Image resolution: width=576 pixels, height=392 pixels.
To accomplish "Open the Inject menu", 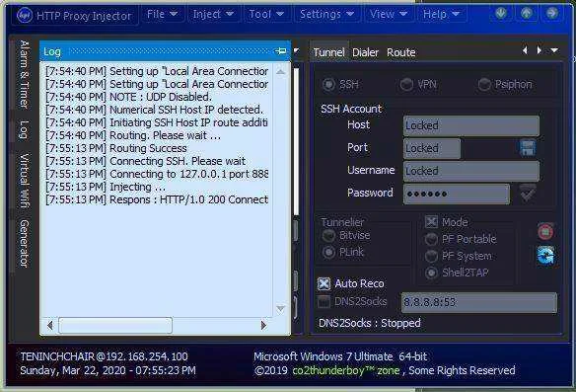I will click(x=213, y=14).
